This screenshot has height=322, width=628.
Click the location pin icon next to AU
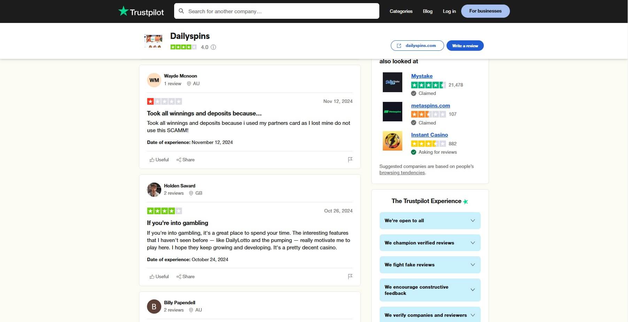click(x=189, y=83)
